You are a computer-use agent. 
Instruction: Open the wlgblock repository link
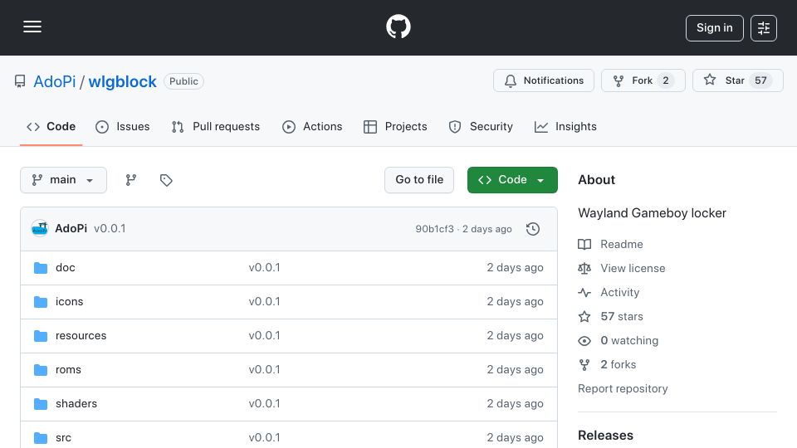click(123, 81)
